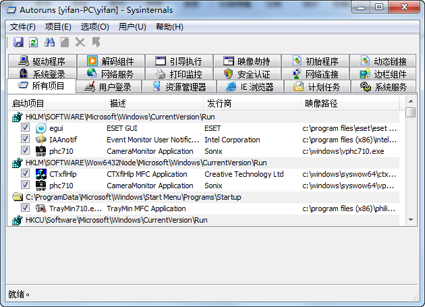The image size is (425, 307).
Task: Uncheck phc710 under Wow6432Node Run
Action: 25,185
